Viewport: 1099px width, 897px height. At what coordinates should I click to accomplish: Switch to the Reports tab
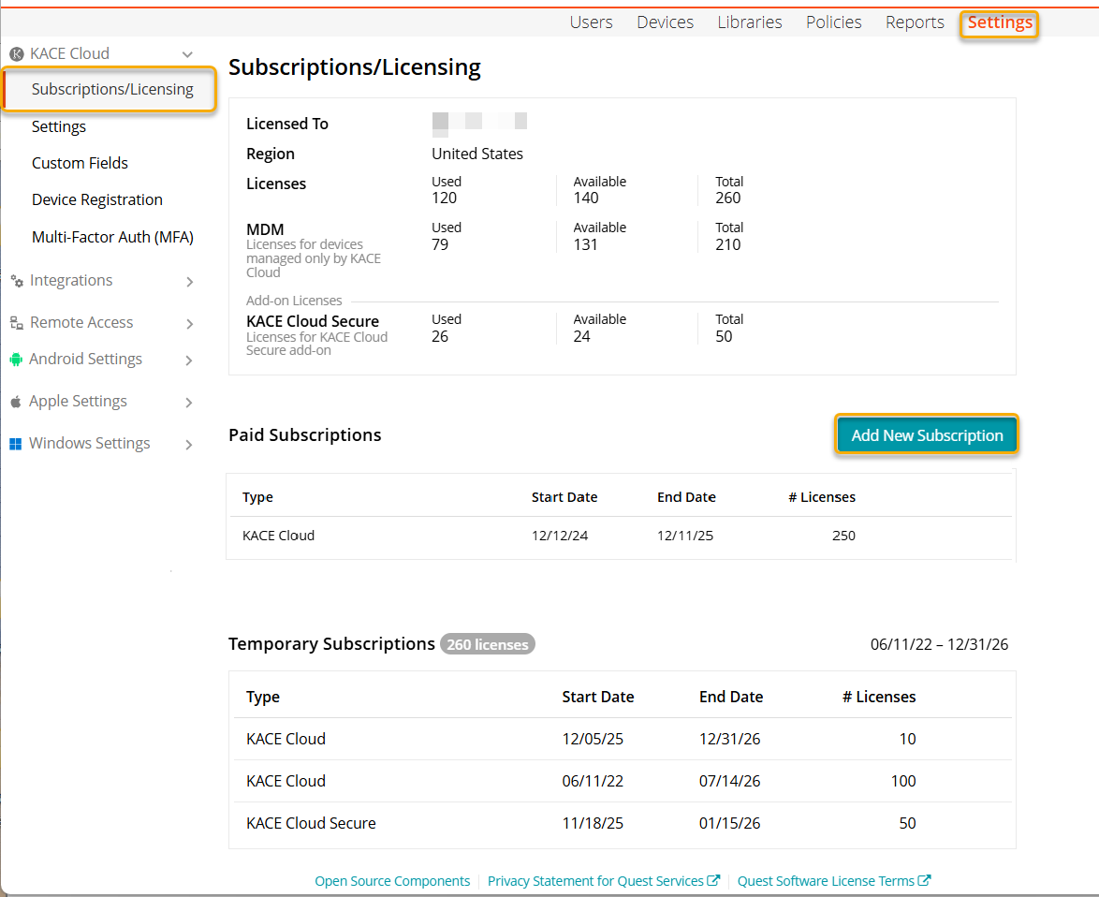coord(915,22)
